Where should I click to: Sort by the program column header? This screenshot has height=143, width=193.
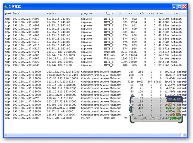click(86, 13)
